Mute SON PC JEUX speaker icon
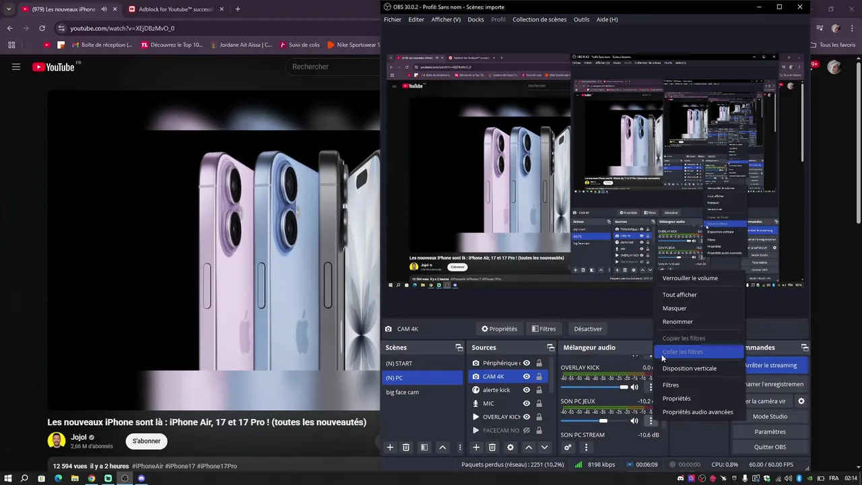 (634, 421)
